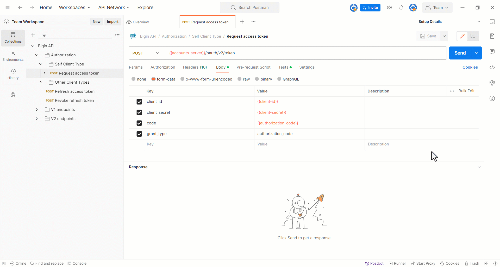Create a new collection with plus icon
The height and width of the screenshot is (267, 500).
[33, 35]
